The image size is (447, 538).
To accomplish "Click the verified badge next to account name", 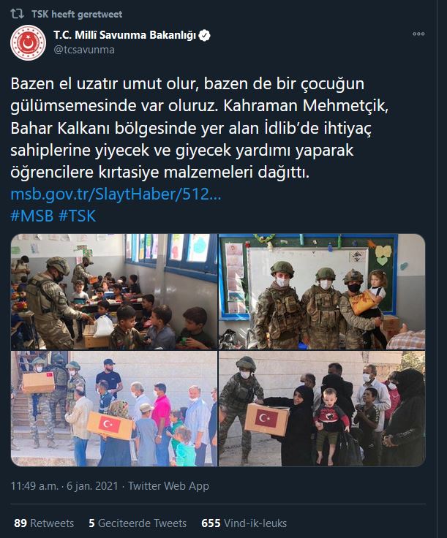I will pyautogui.click(x=205, y=35).
